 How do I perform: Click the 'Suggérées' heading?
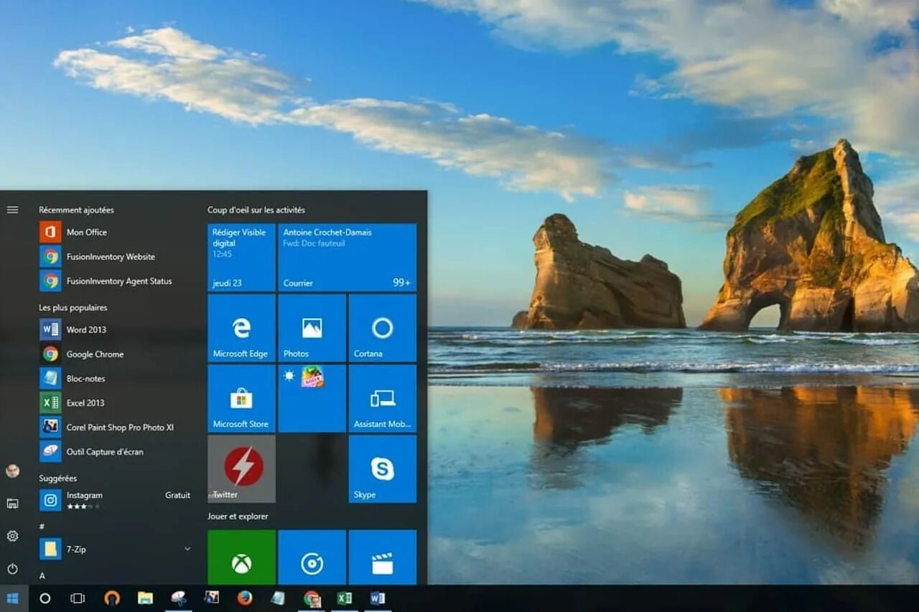pyautogui.click(x=57, y=479)
